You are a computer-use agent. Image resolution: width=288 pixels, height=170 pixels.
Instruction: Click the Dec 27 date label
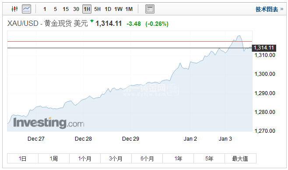[36, 139]
